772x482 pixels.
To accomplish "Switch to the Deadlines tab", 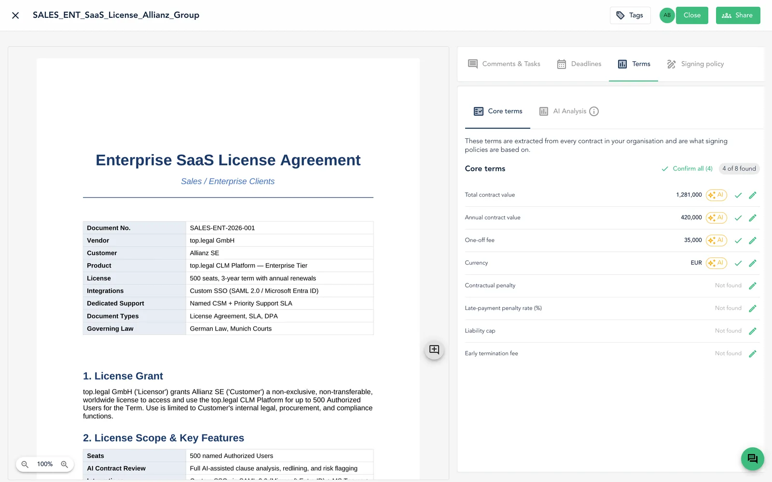I will (x=579, y=64).
